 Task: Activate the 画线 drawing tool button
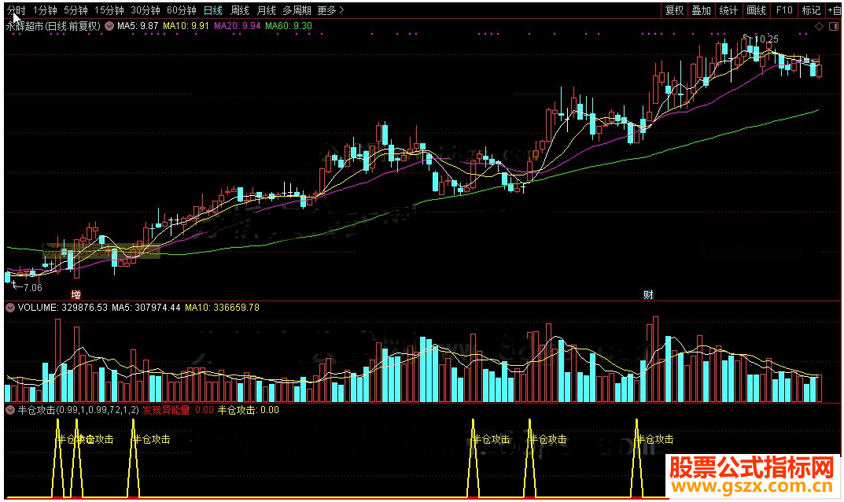pos(756,10)
